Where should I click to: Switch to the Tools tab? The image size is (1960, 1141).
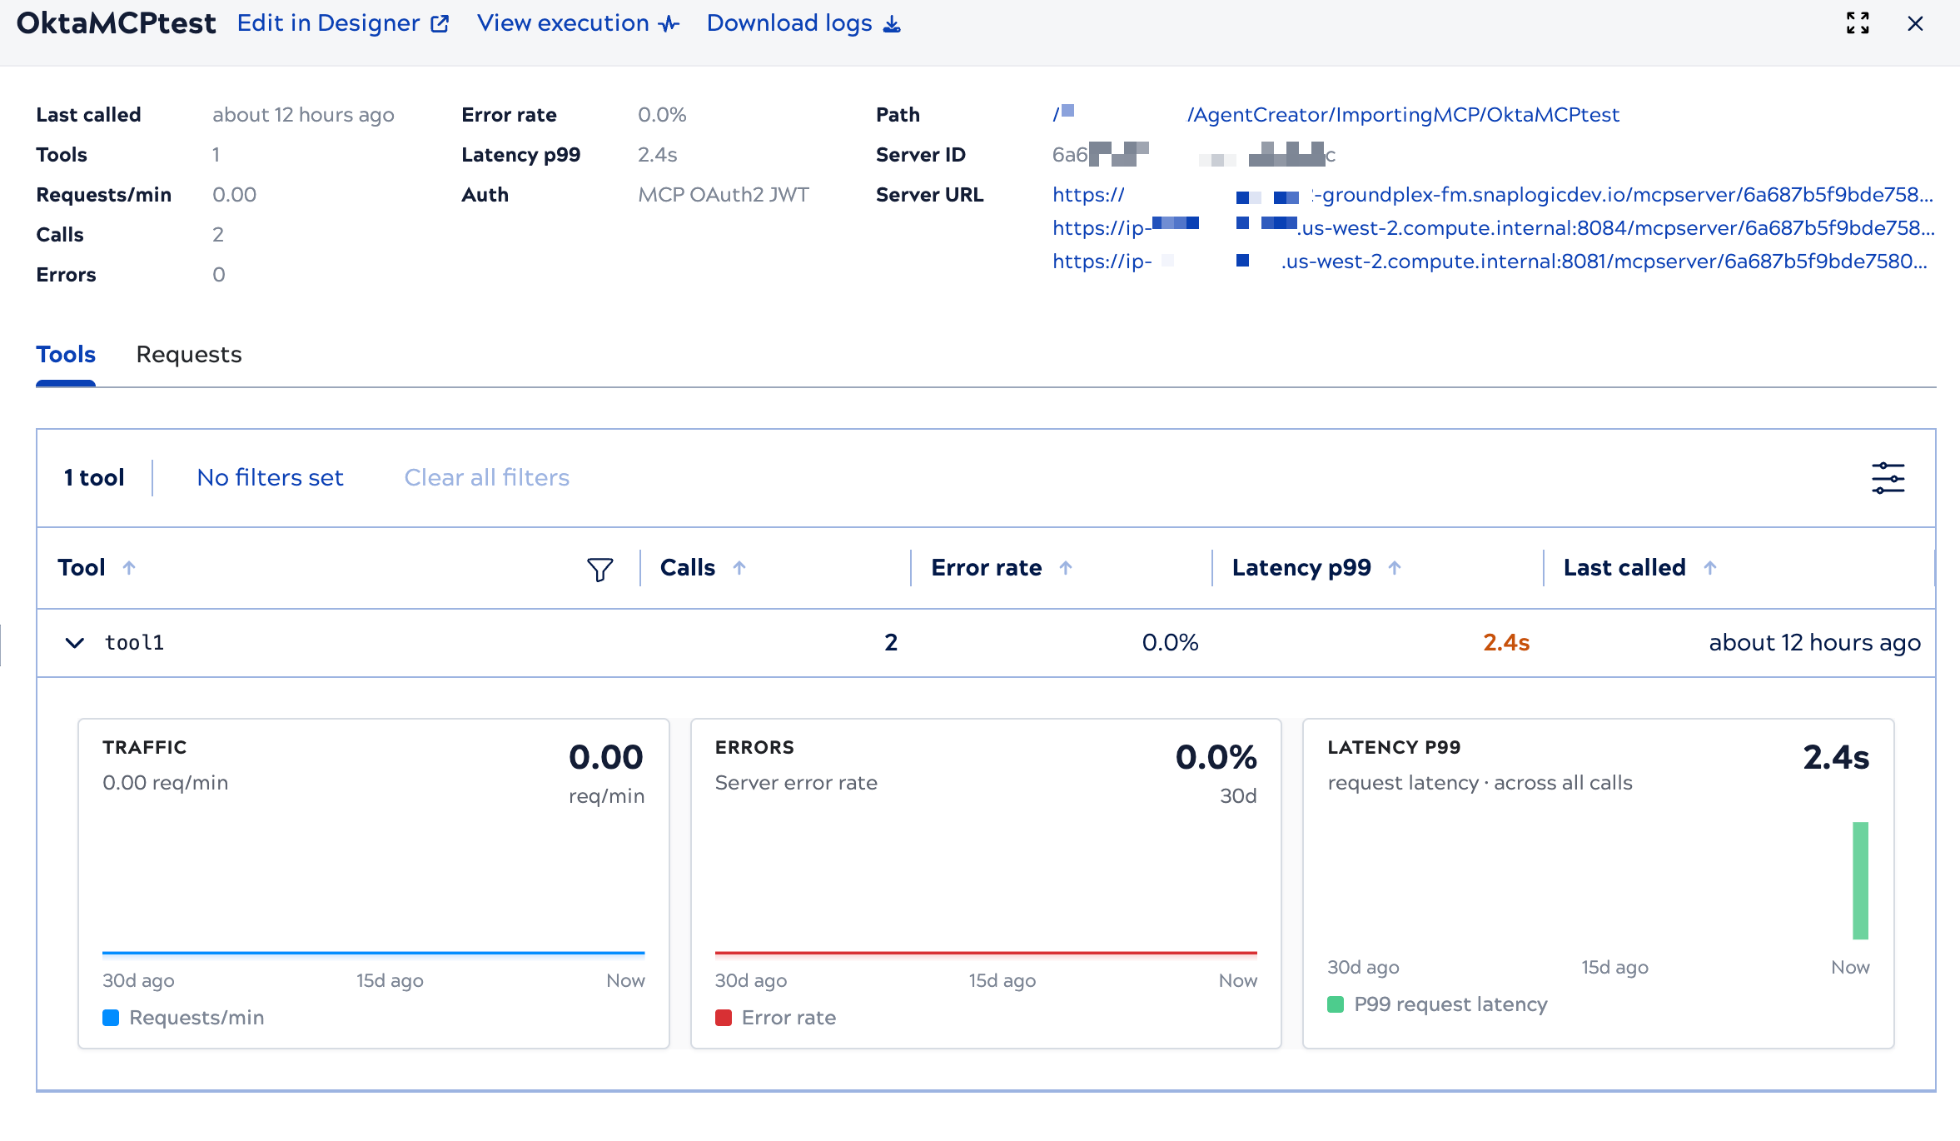coord(66,355)
